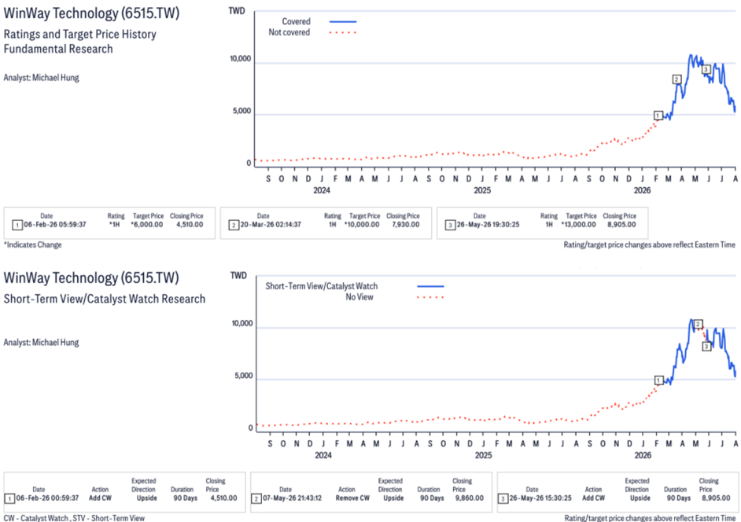
Task: Select closing price '9,860.00'
Action: tap(470, 498)
